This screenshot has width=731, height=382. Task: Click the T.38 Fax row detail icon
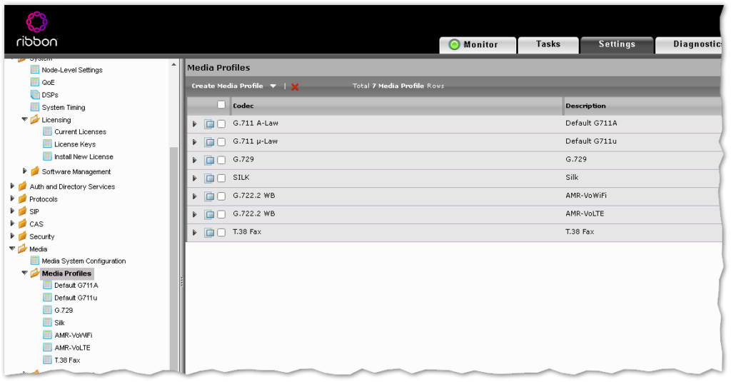point(210,232)
